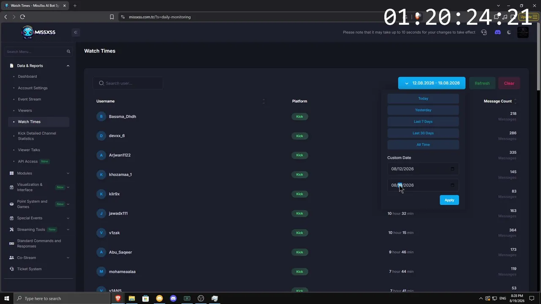The image size is (541, 304).
Task: Select the Today date preset
Action: click(x=423, y=98)
